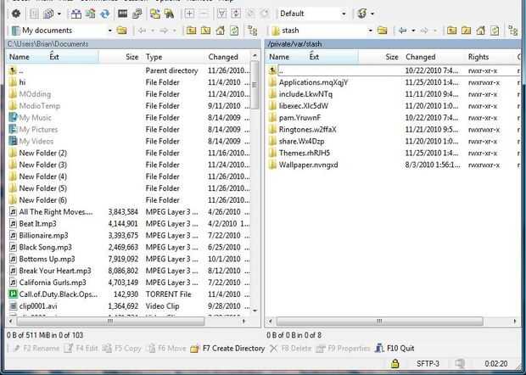Screen dimensions: 526x375
Task: Expand the queue icon's dropdown arrow in the toolbar
Action: pos(59,14)
